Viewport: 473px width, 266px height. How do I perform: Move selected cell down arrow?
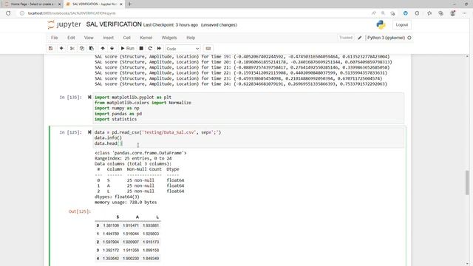tap(112, 49)
